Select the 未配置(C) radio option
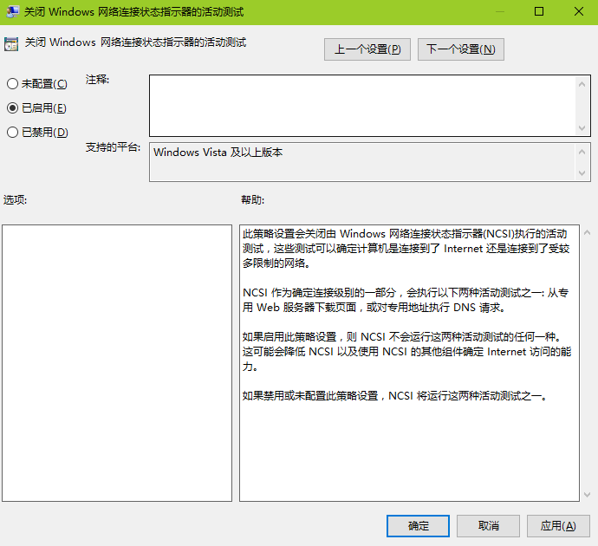Viewport: 598px width, 546px height. tap(12, 84)
